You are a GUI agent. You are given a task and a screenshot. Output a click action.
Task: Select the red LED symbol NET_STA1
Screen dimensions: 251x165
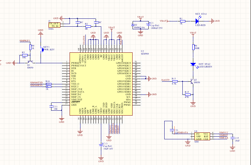(197, 21)
